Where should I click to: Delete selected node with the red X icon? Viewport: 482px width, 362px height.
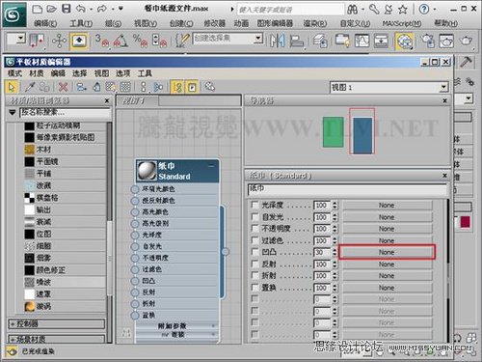click(64, 87)
